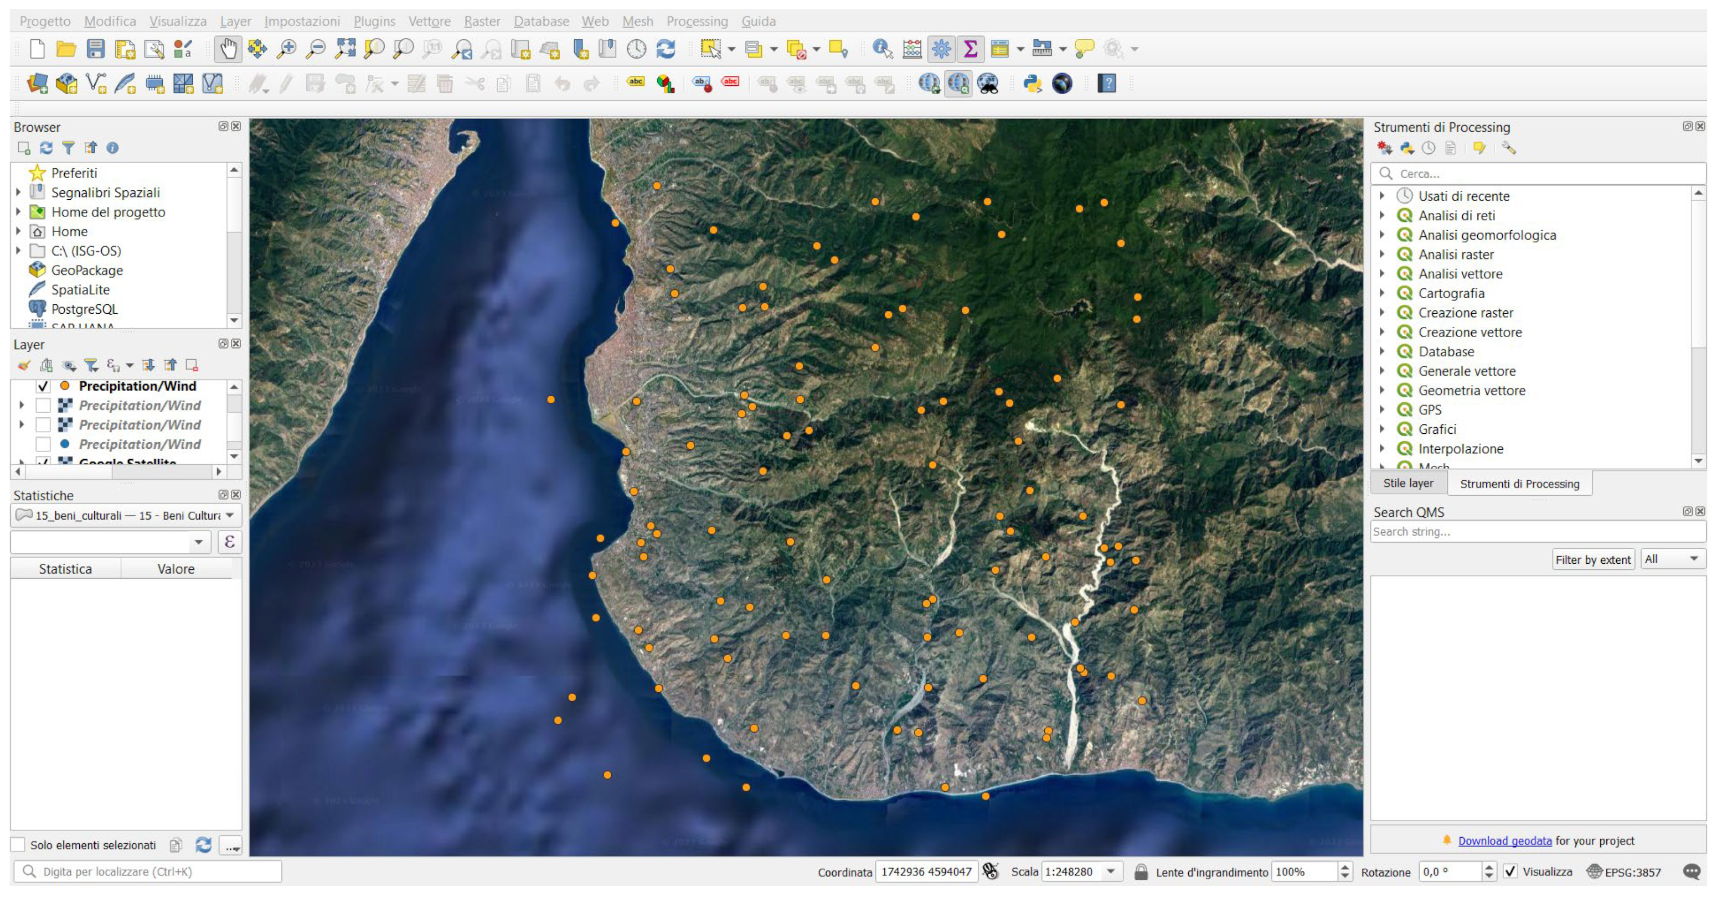Screen dimensions: 1717x898
Task: Open the Processing Toolbox gear icon
Action: pyautogui.click(x=941, y=49)
